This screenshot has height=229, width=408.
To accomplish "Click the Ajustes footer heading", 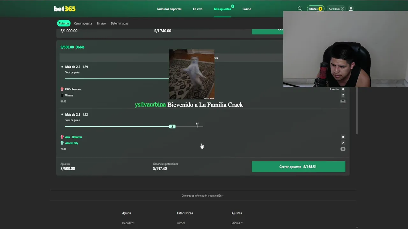I will [237, 213].
